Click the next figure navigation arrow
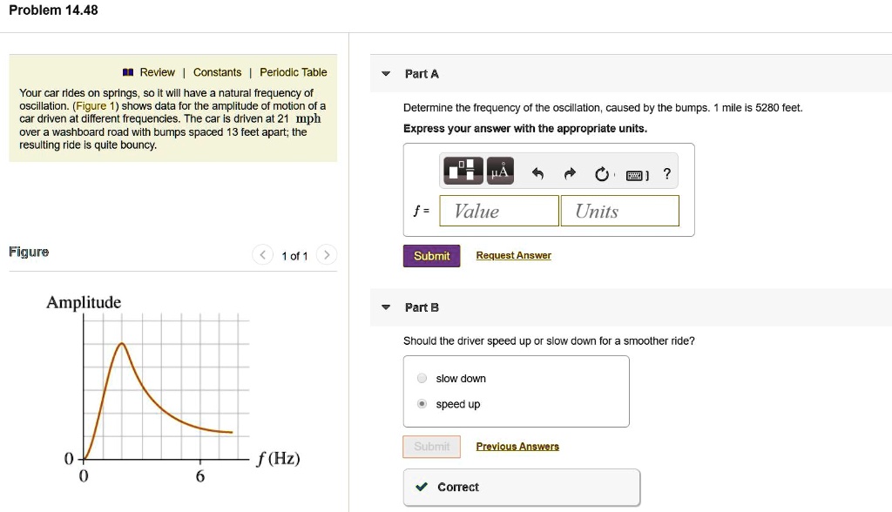Screen dimensions: 892x512 coord(327,255)
